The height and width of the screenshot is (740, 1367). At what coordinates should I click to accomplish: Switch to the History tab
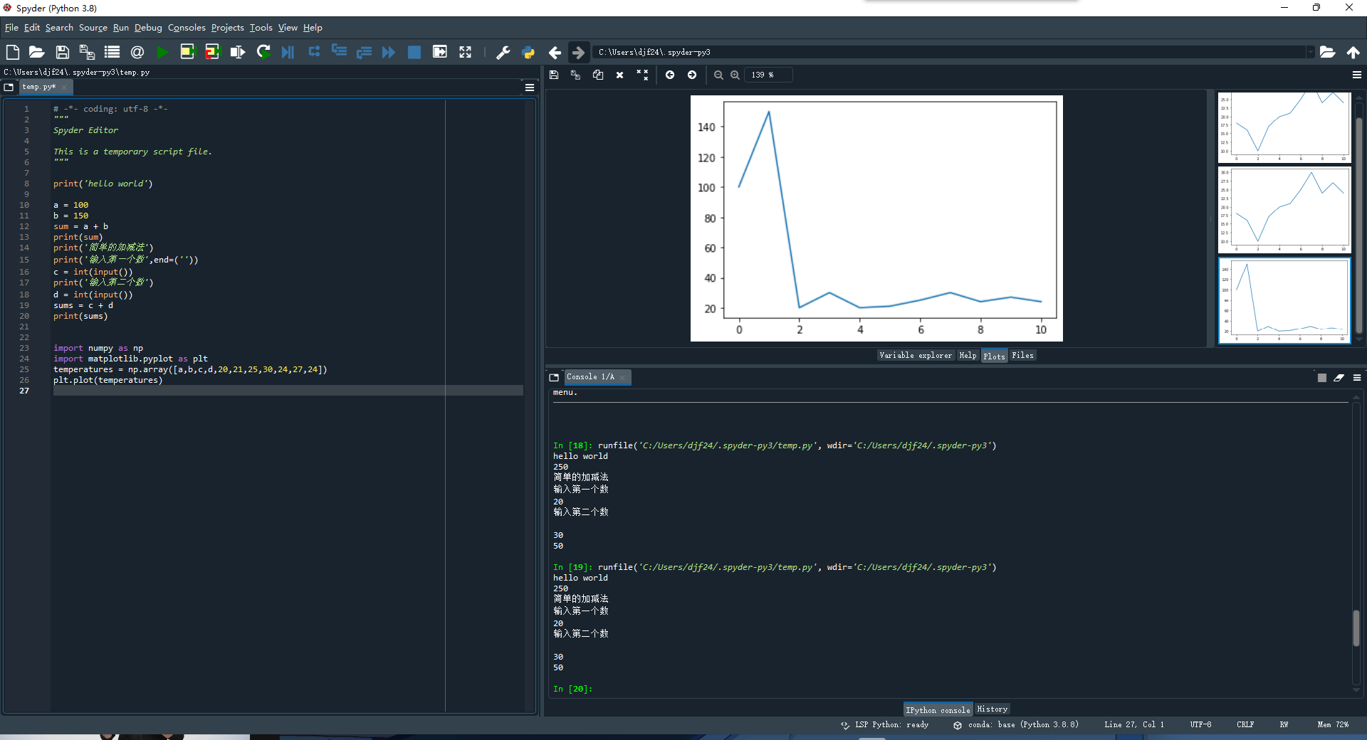pyautogui.click(x=992, y=709)
